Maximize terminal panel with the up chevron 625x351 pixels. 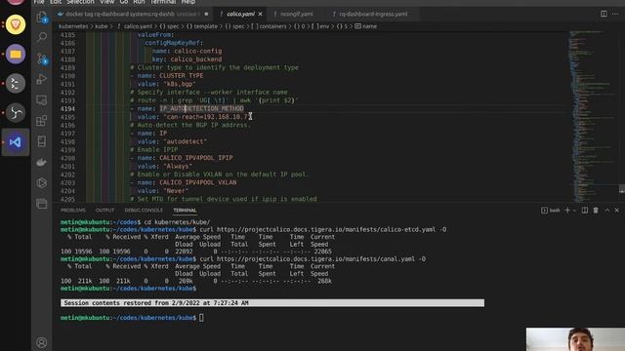click(x=607, y=211)
